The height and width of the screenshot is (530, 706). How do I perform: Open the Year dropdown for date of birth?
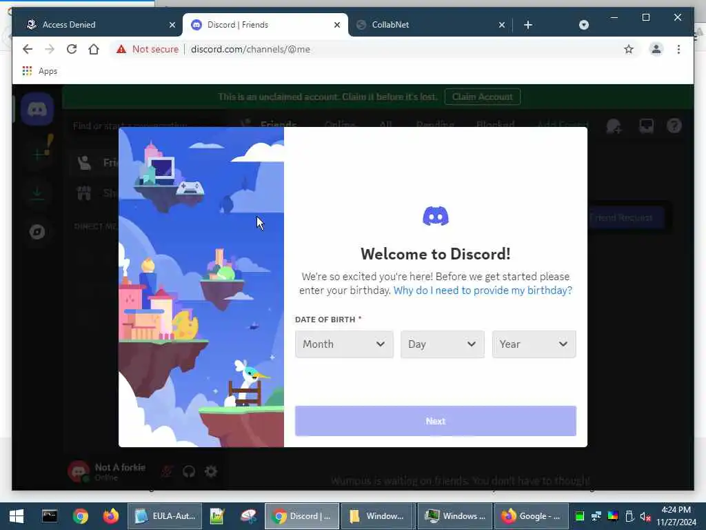coord(534,344)
